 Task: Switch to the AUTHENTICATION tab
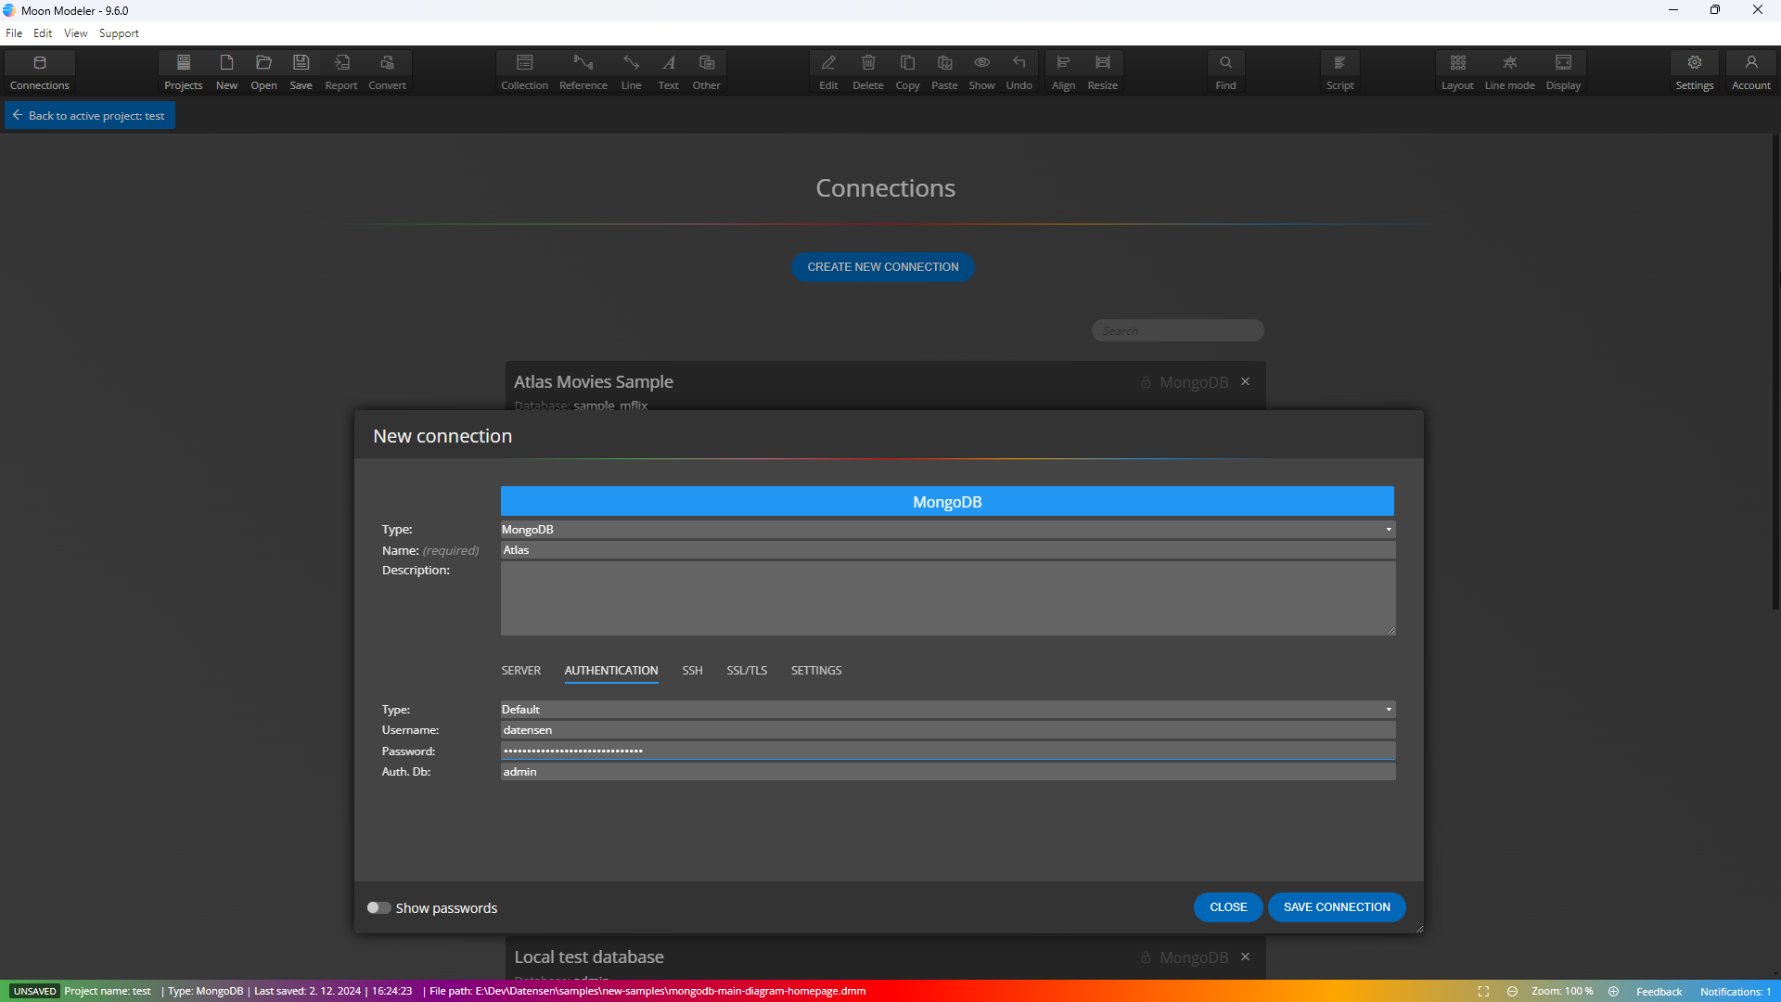click(x=611, y=670)
